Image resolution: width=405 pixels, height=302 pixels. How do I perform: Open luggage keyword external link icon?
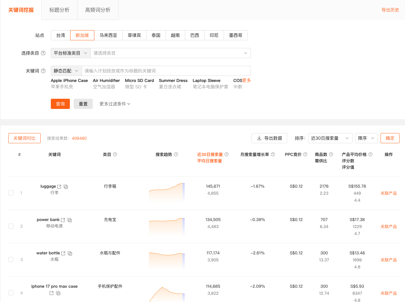[x=59, y=186]
